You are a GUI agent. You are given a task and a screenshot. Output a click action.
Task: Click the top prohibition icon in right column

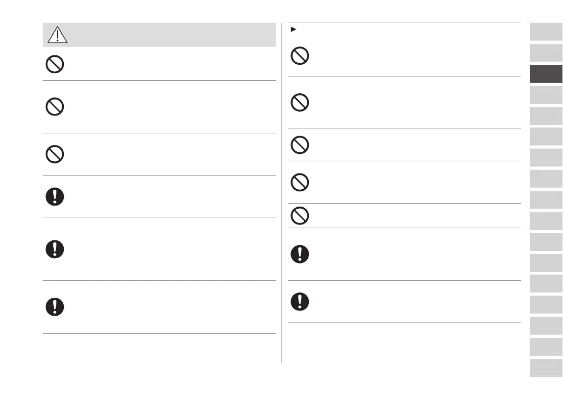pyautogui.click(x=300, y=56)
